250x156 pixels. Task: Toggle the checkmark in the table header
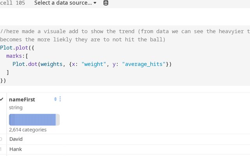[x=2, y=99]
